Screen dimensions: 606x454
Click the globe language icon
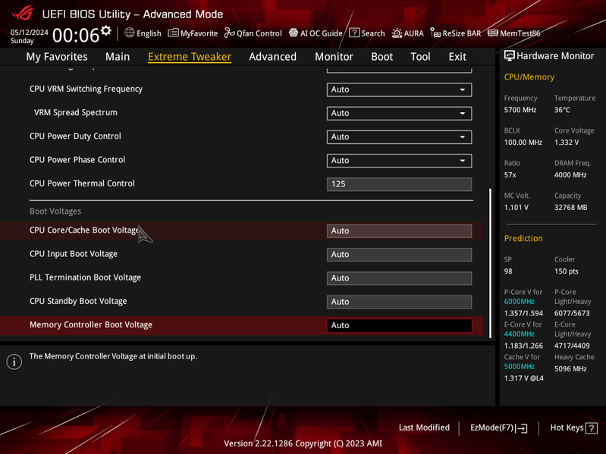coord(130,33)
